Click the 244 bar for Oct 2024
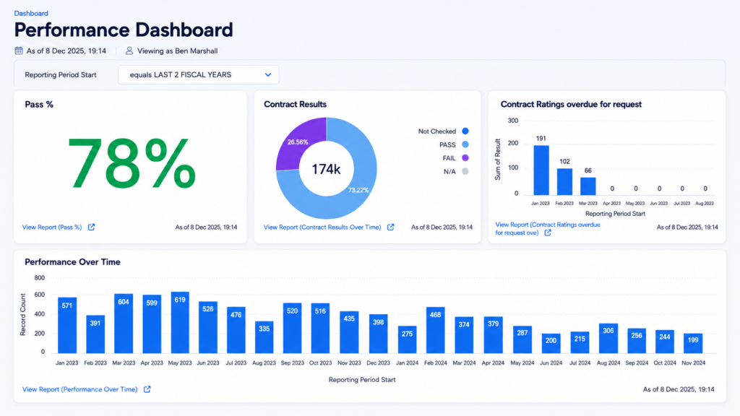Screen dimensions: 740x416 (x=665, y=342)
